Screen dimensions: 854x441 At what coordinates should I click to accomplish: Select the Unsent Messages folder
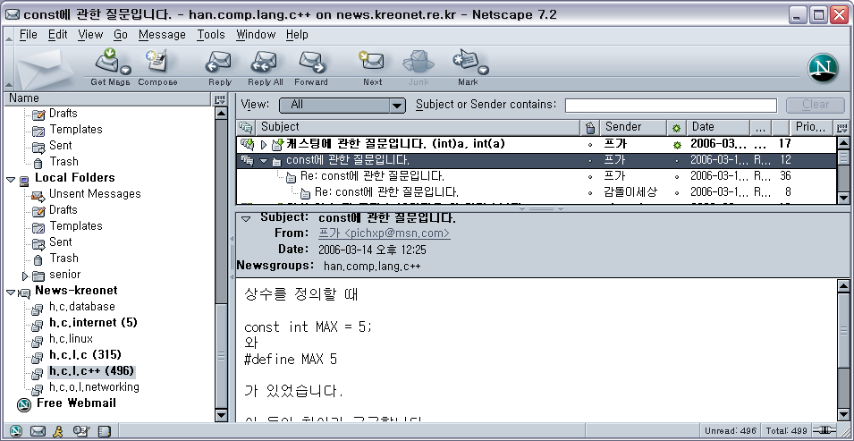pos(95,194)
